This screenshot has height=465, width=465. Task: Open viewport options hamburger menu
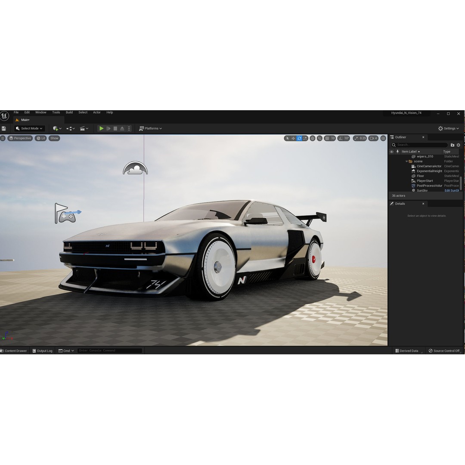pos(3,138)
